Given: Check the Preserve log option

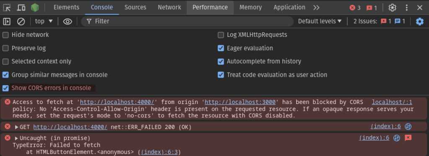Looking at the screenshot, I should (x=5, y=49).
